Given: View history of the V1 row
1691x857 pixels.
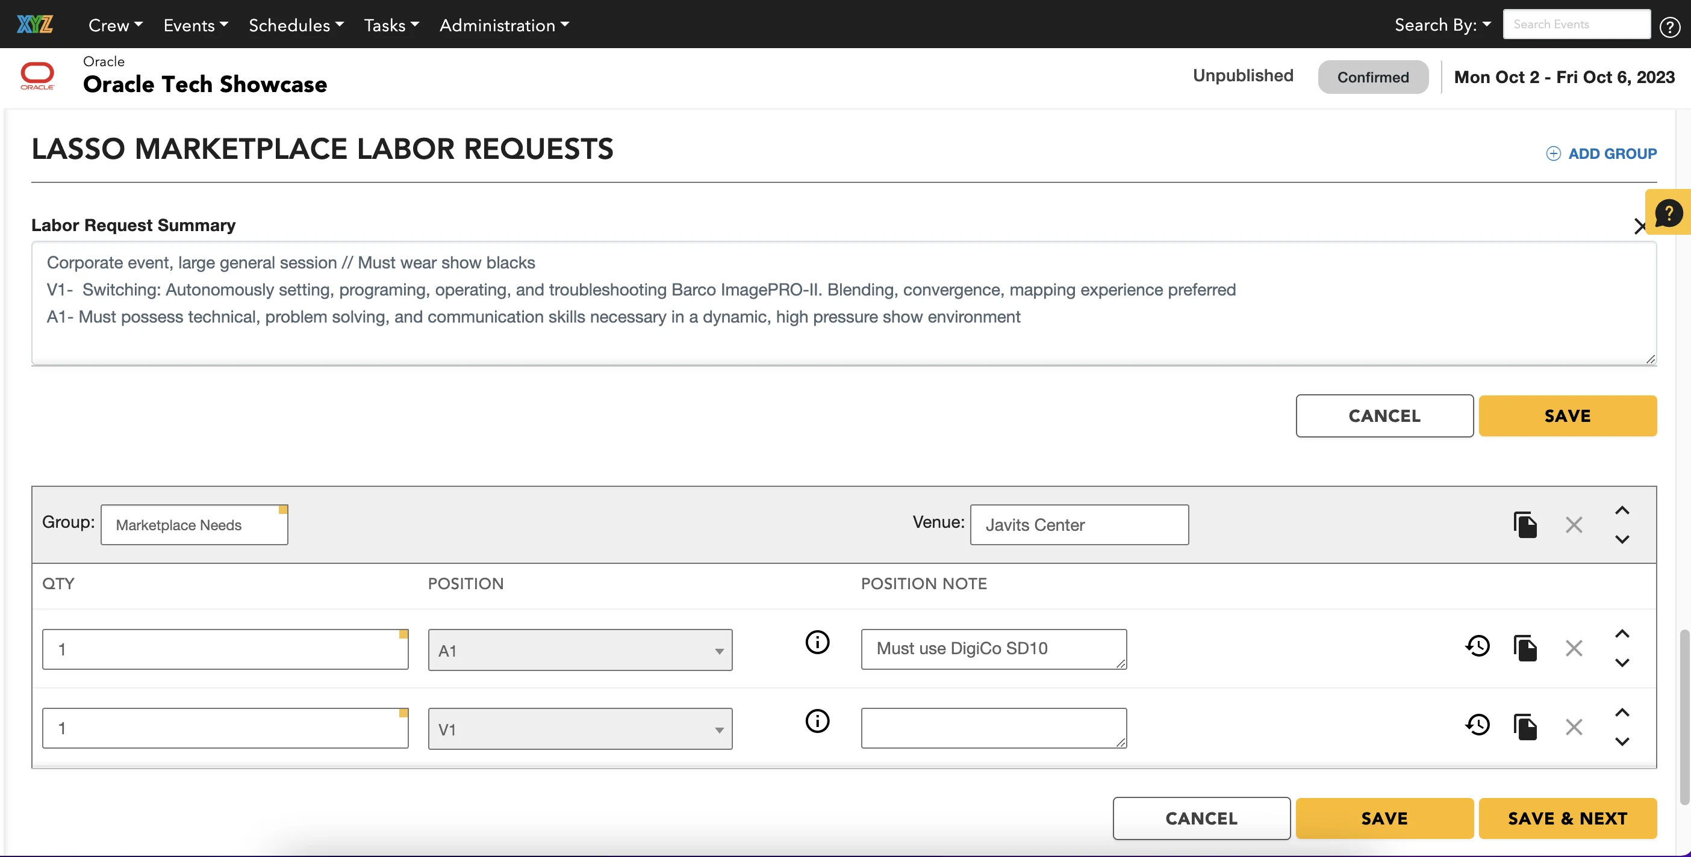Looking at the screenshot, I should click(x=1478, y=725).
